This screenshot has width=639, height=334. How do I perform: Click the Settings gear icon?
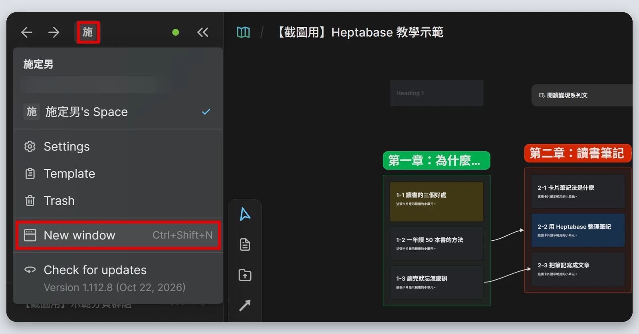pos(30,146)
